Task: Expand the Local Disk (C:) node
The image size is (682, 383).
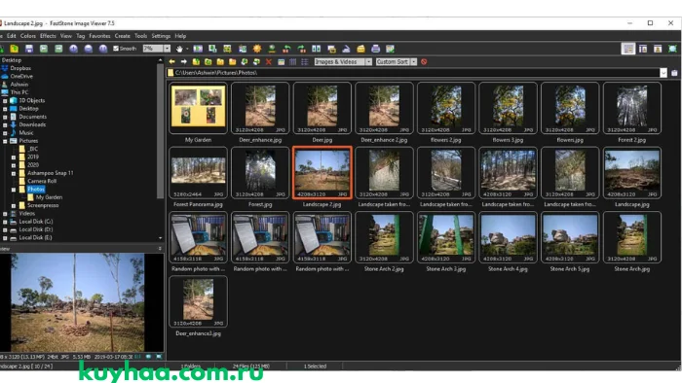Action: point(5,222)
